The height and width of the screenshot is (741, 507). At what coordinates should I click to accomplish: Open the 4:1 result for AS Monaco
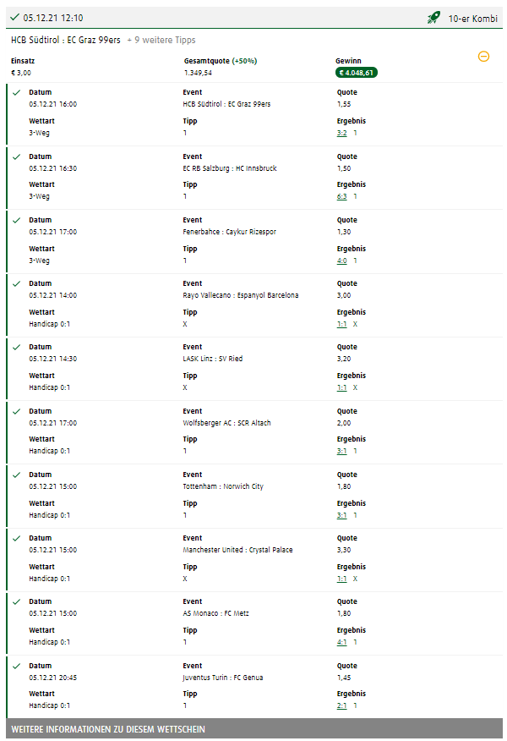tap(341, 642)
